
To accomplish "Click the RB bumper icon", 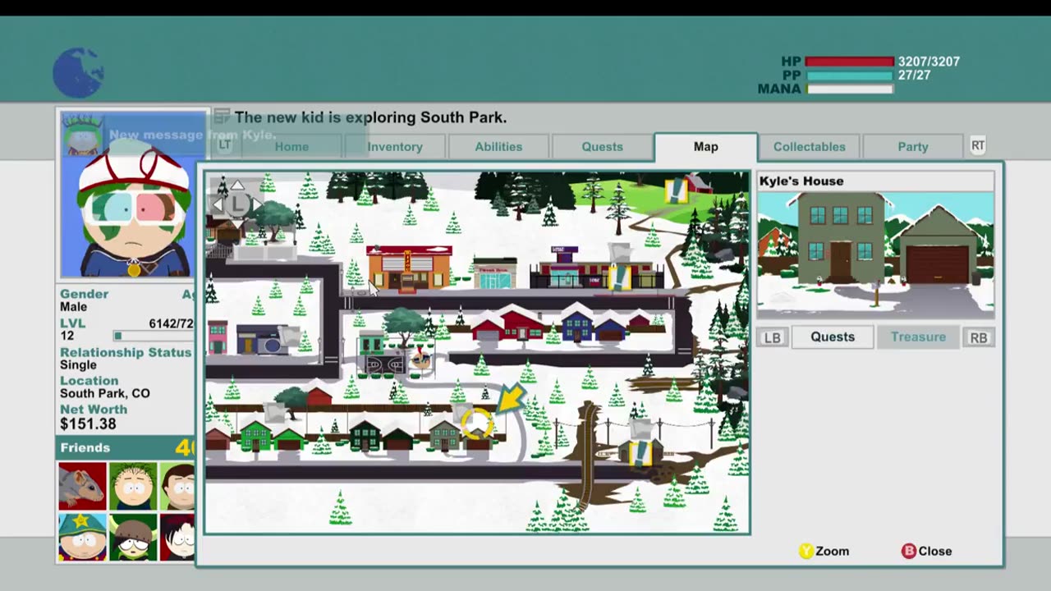I will (x=978, y=337).
